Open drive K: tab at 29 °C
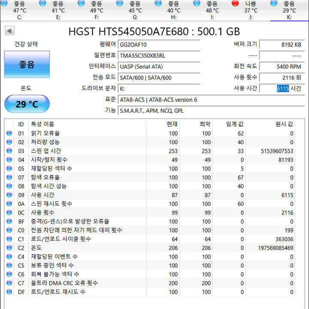Screen dimensions: 309x309 (289, 10)
